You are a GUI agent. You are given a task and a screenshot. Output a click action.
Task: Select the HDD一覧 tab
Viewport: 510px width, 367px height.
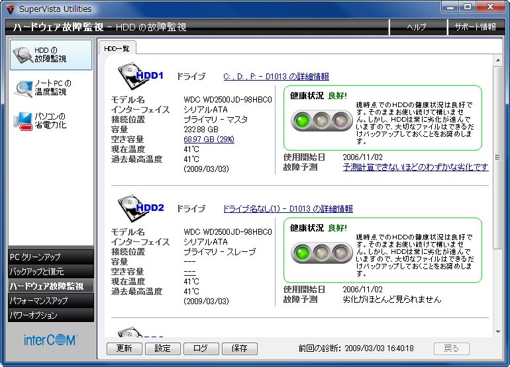pyautogui.click(x=117, y=48)
